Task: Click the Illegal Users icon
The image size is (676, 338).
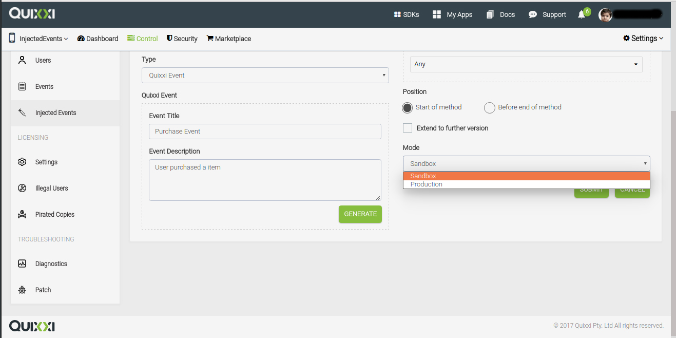Action: [22, 188]
